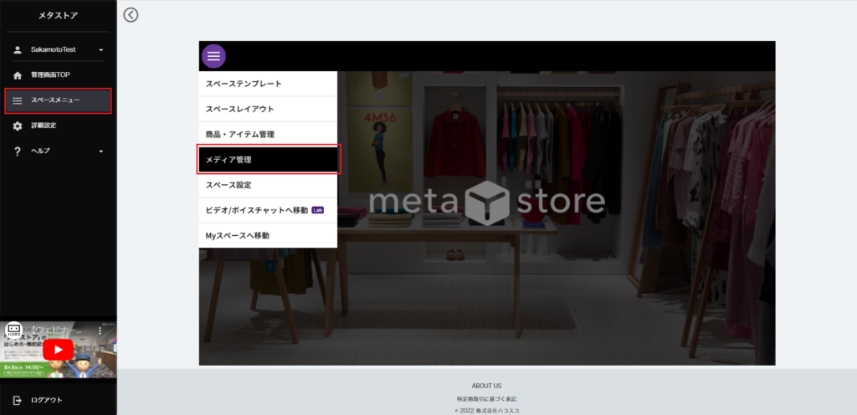Open 特定商取引に基づく表記 footer link
The width and height of the screenshot is (857, 415).
(486, 399)
